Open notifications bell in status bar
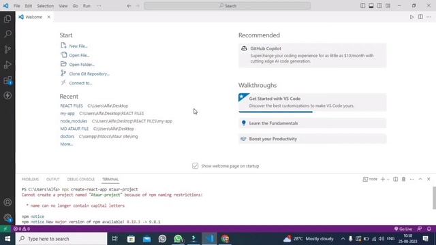 pyautogui.click(x=429, y=229)
